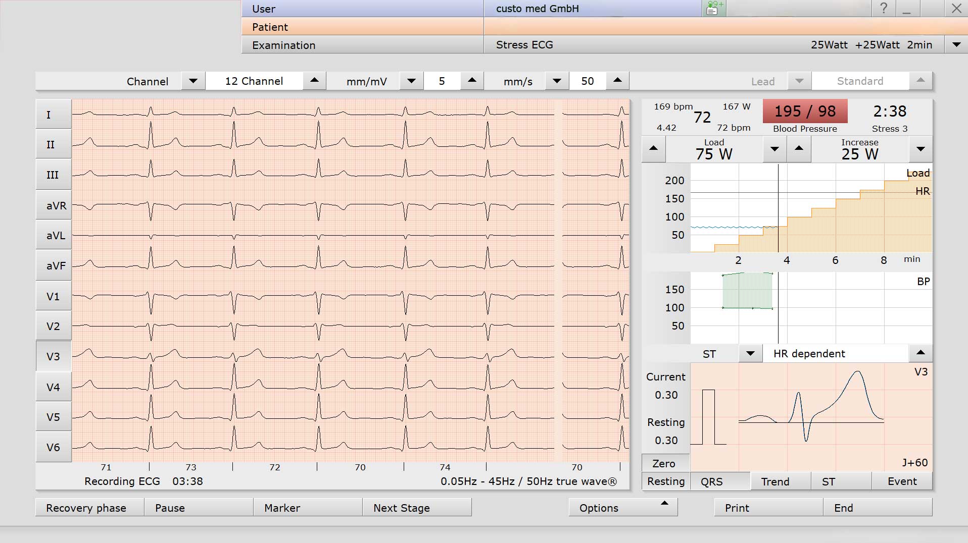Select lead aVF button

click(53, 265)
